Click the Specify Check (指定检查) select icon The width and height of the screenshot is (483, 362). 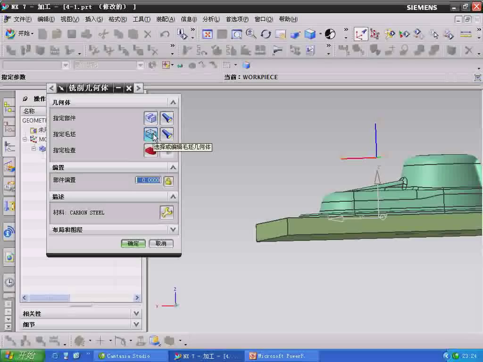pos(150,150)
